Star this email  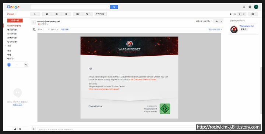211,21
